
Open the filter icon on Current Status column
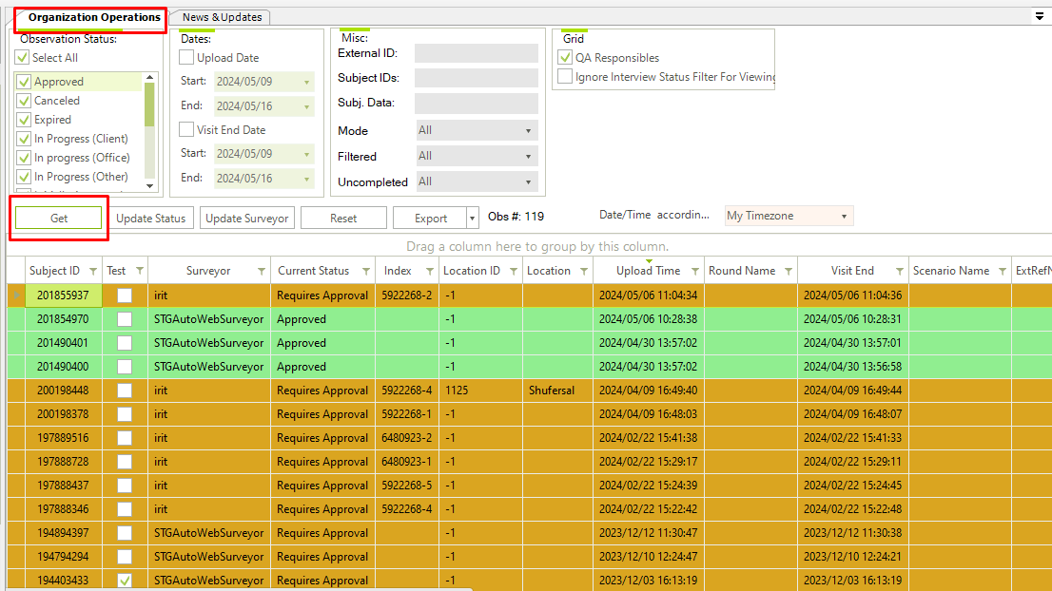point(365,271)
